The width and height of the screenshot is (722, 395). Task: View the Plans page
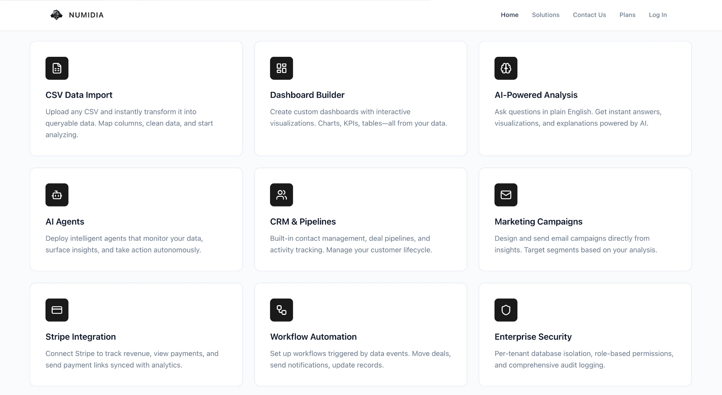point(627,15)
